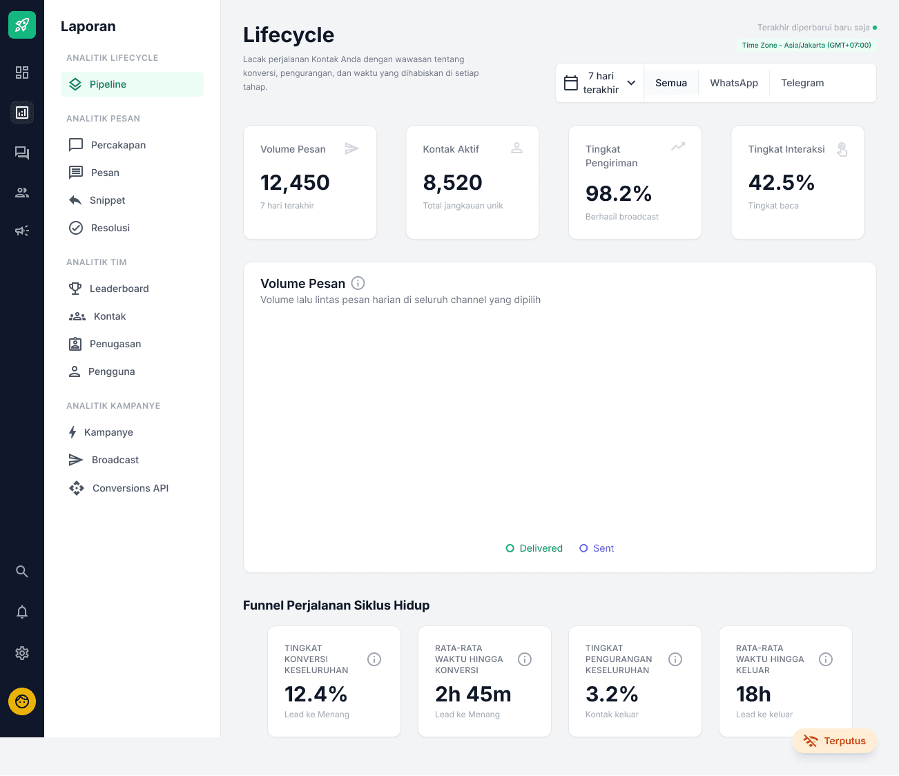Viewport: 899px width, 776px height.
Task: Click the Terputus connection status button
Action: click(834, 741)
